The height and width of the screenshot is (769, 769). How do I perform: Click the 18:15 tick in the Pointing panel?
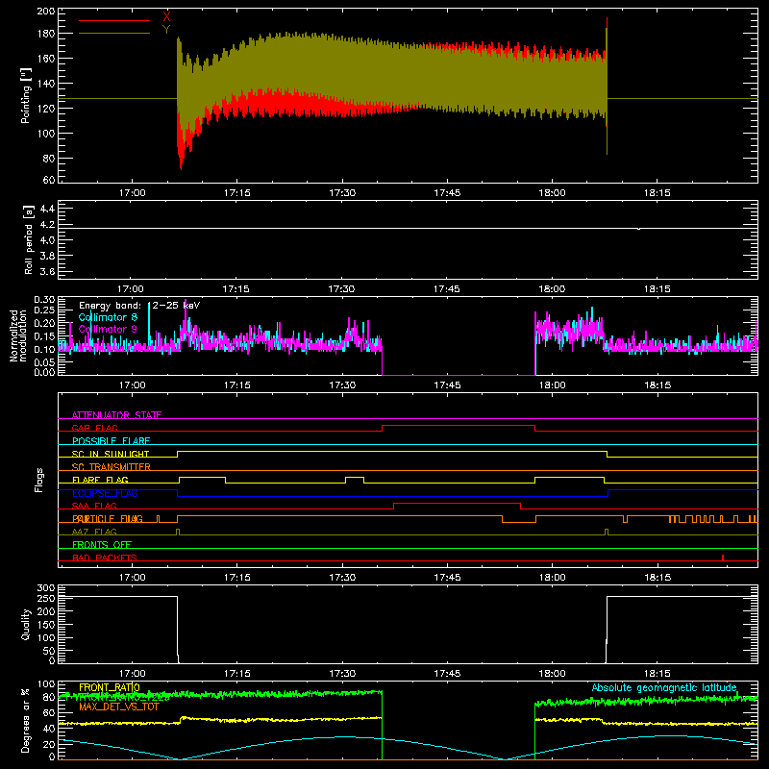(x=657, y=193)
